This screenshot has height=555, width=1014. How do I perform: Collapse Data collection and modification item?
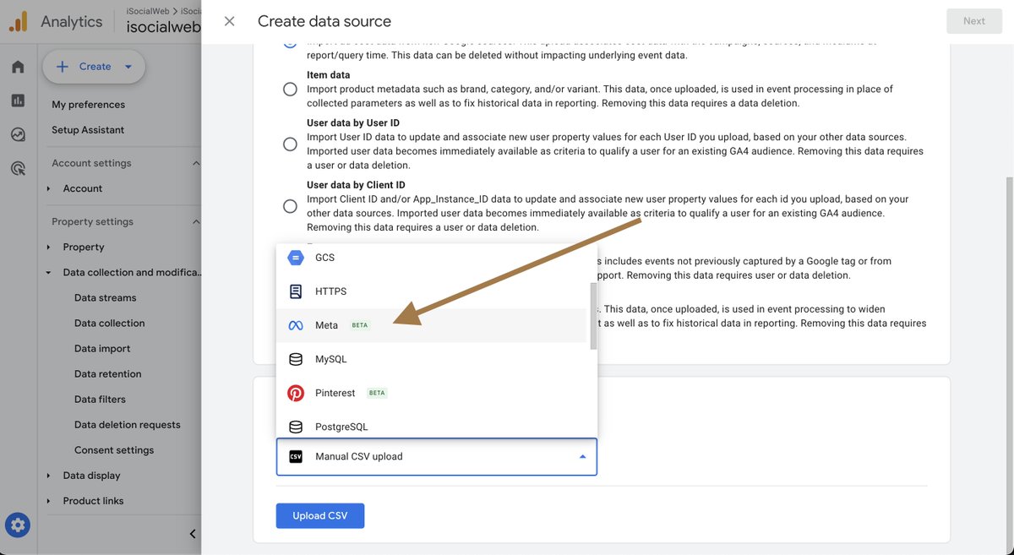48,272
